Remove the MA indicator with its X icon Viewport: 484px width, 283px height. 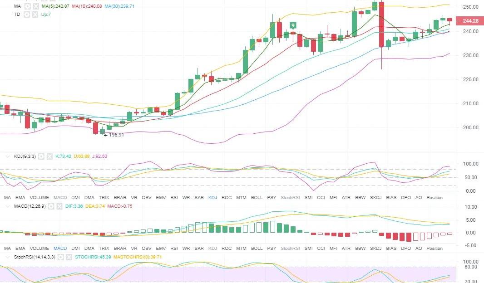(x=36, y=6)
